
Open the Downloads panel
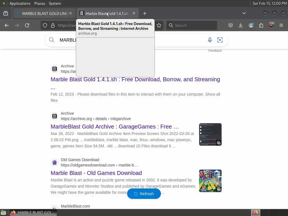(x=241, y=25)
